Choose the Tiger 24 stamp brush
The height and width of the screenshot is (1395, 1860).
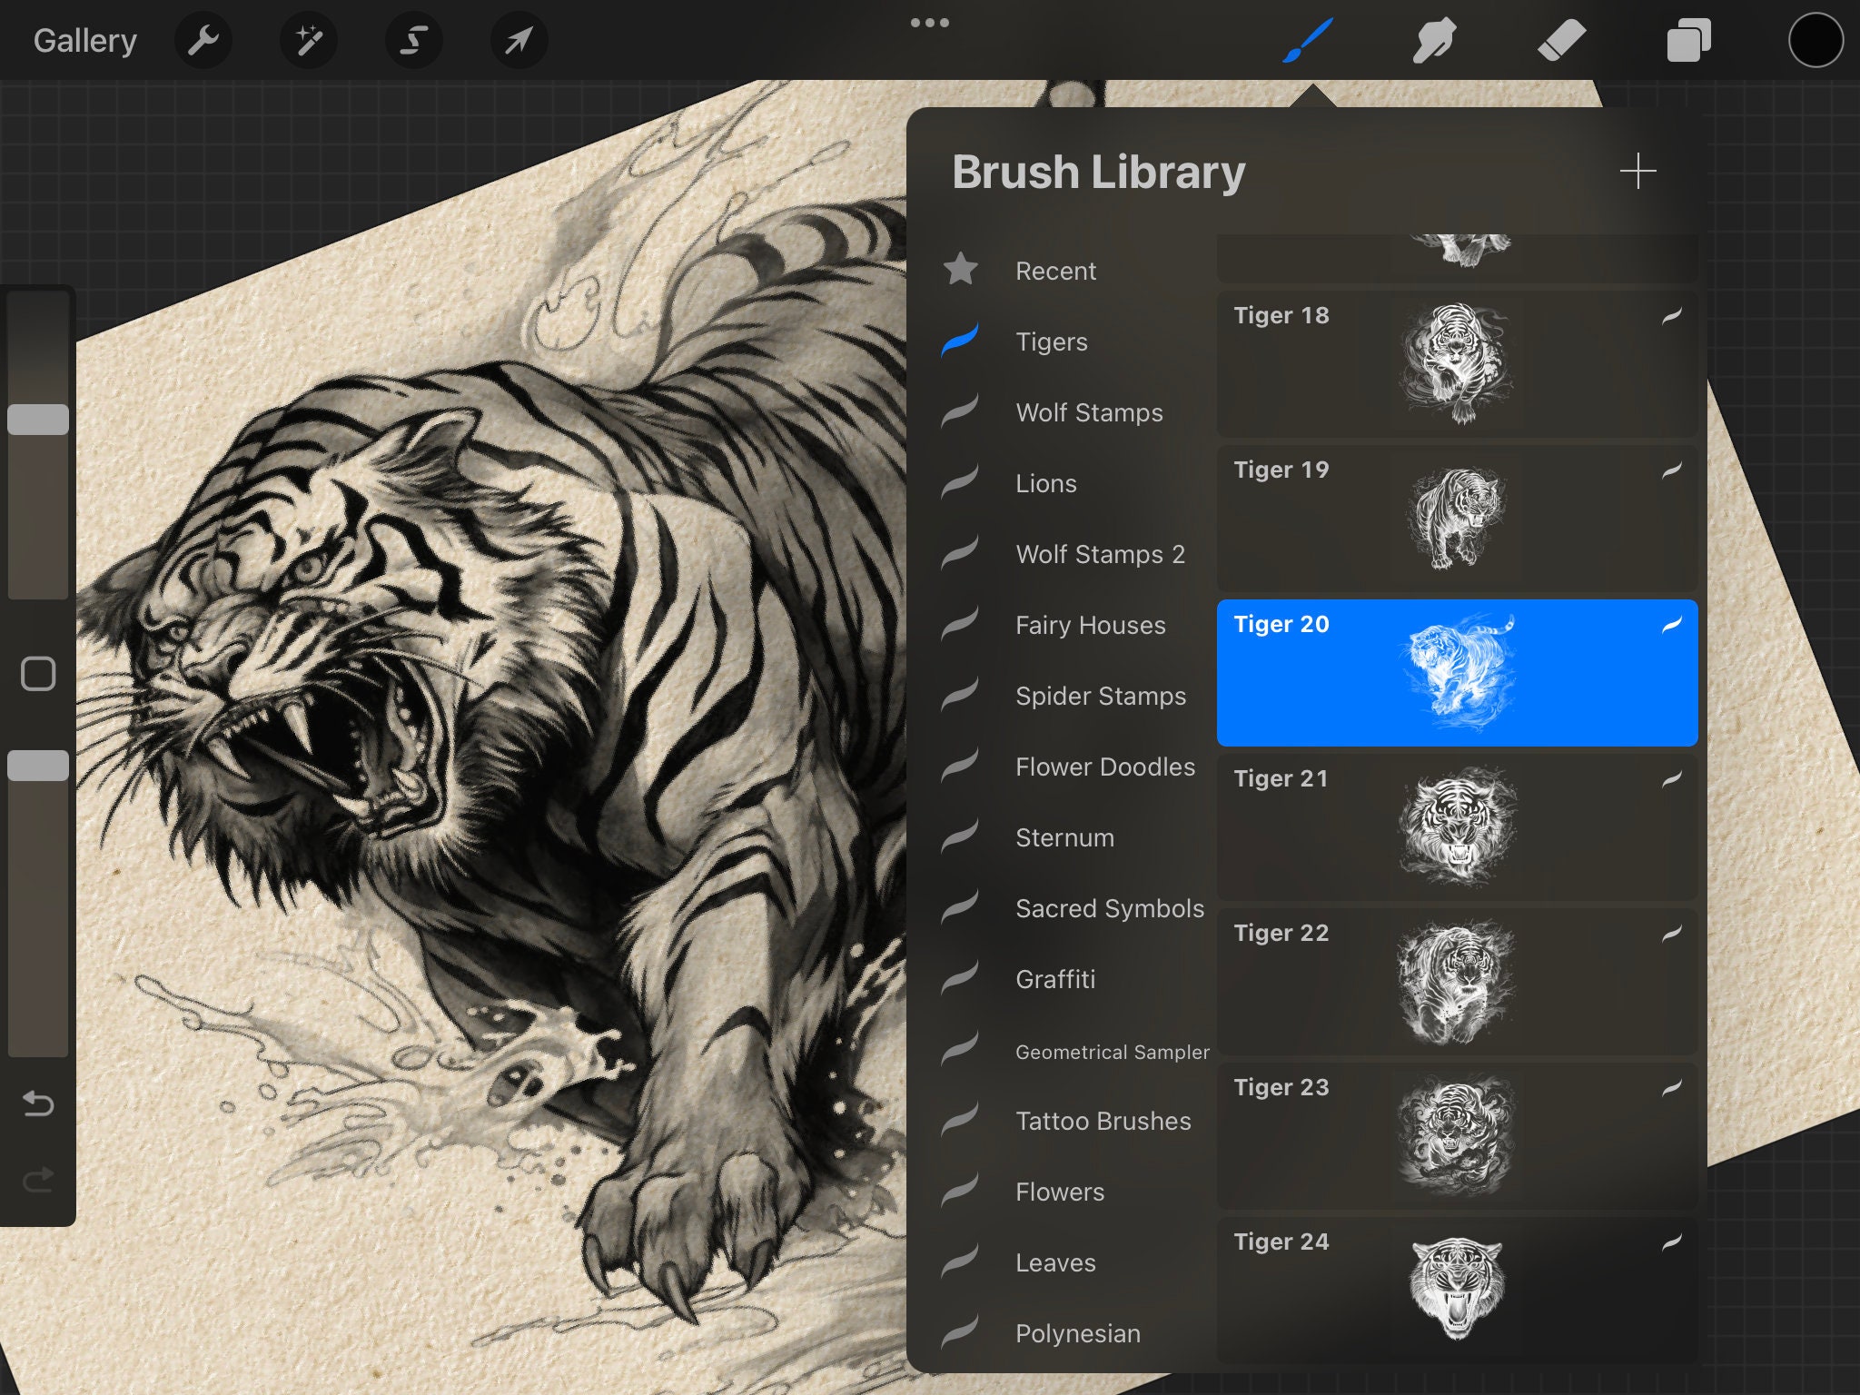pyautogui.click(x=1457, y=1291)
